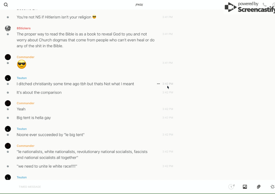
Task: Open Teuton's avatar above "Noone ever succeeded" message
Action: [x=8, y=129]
